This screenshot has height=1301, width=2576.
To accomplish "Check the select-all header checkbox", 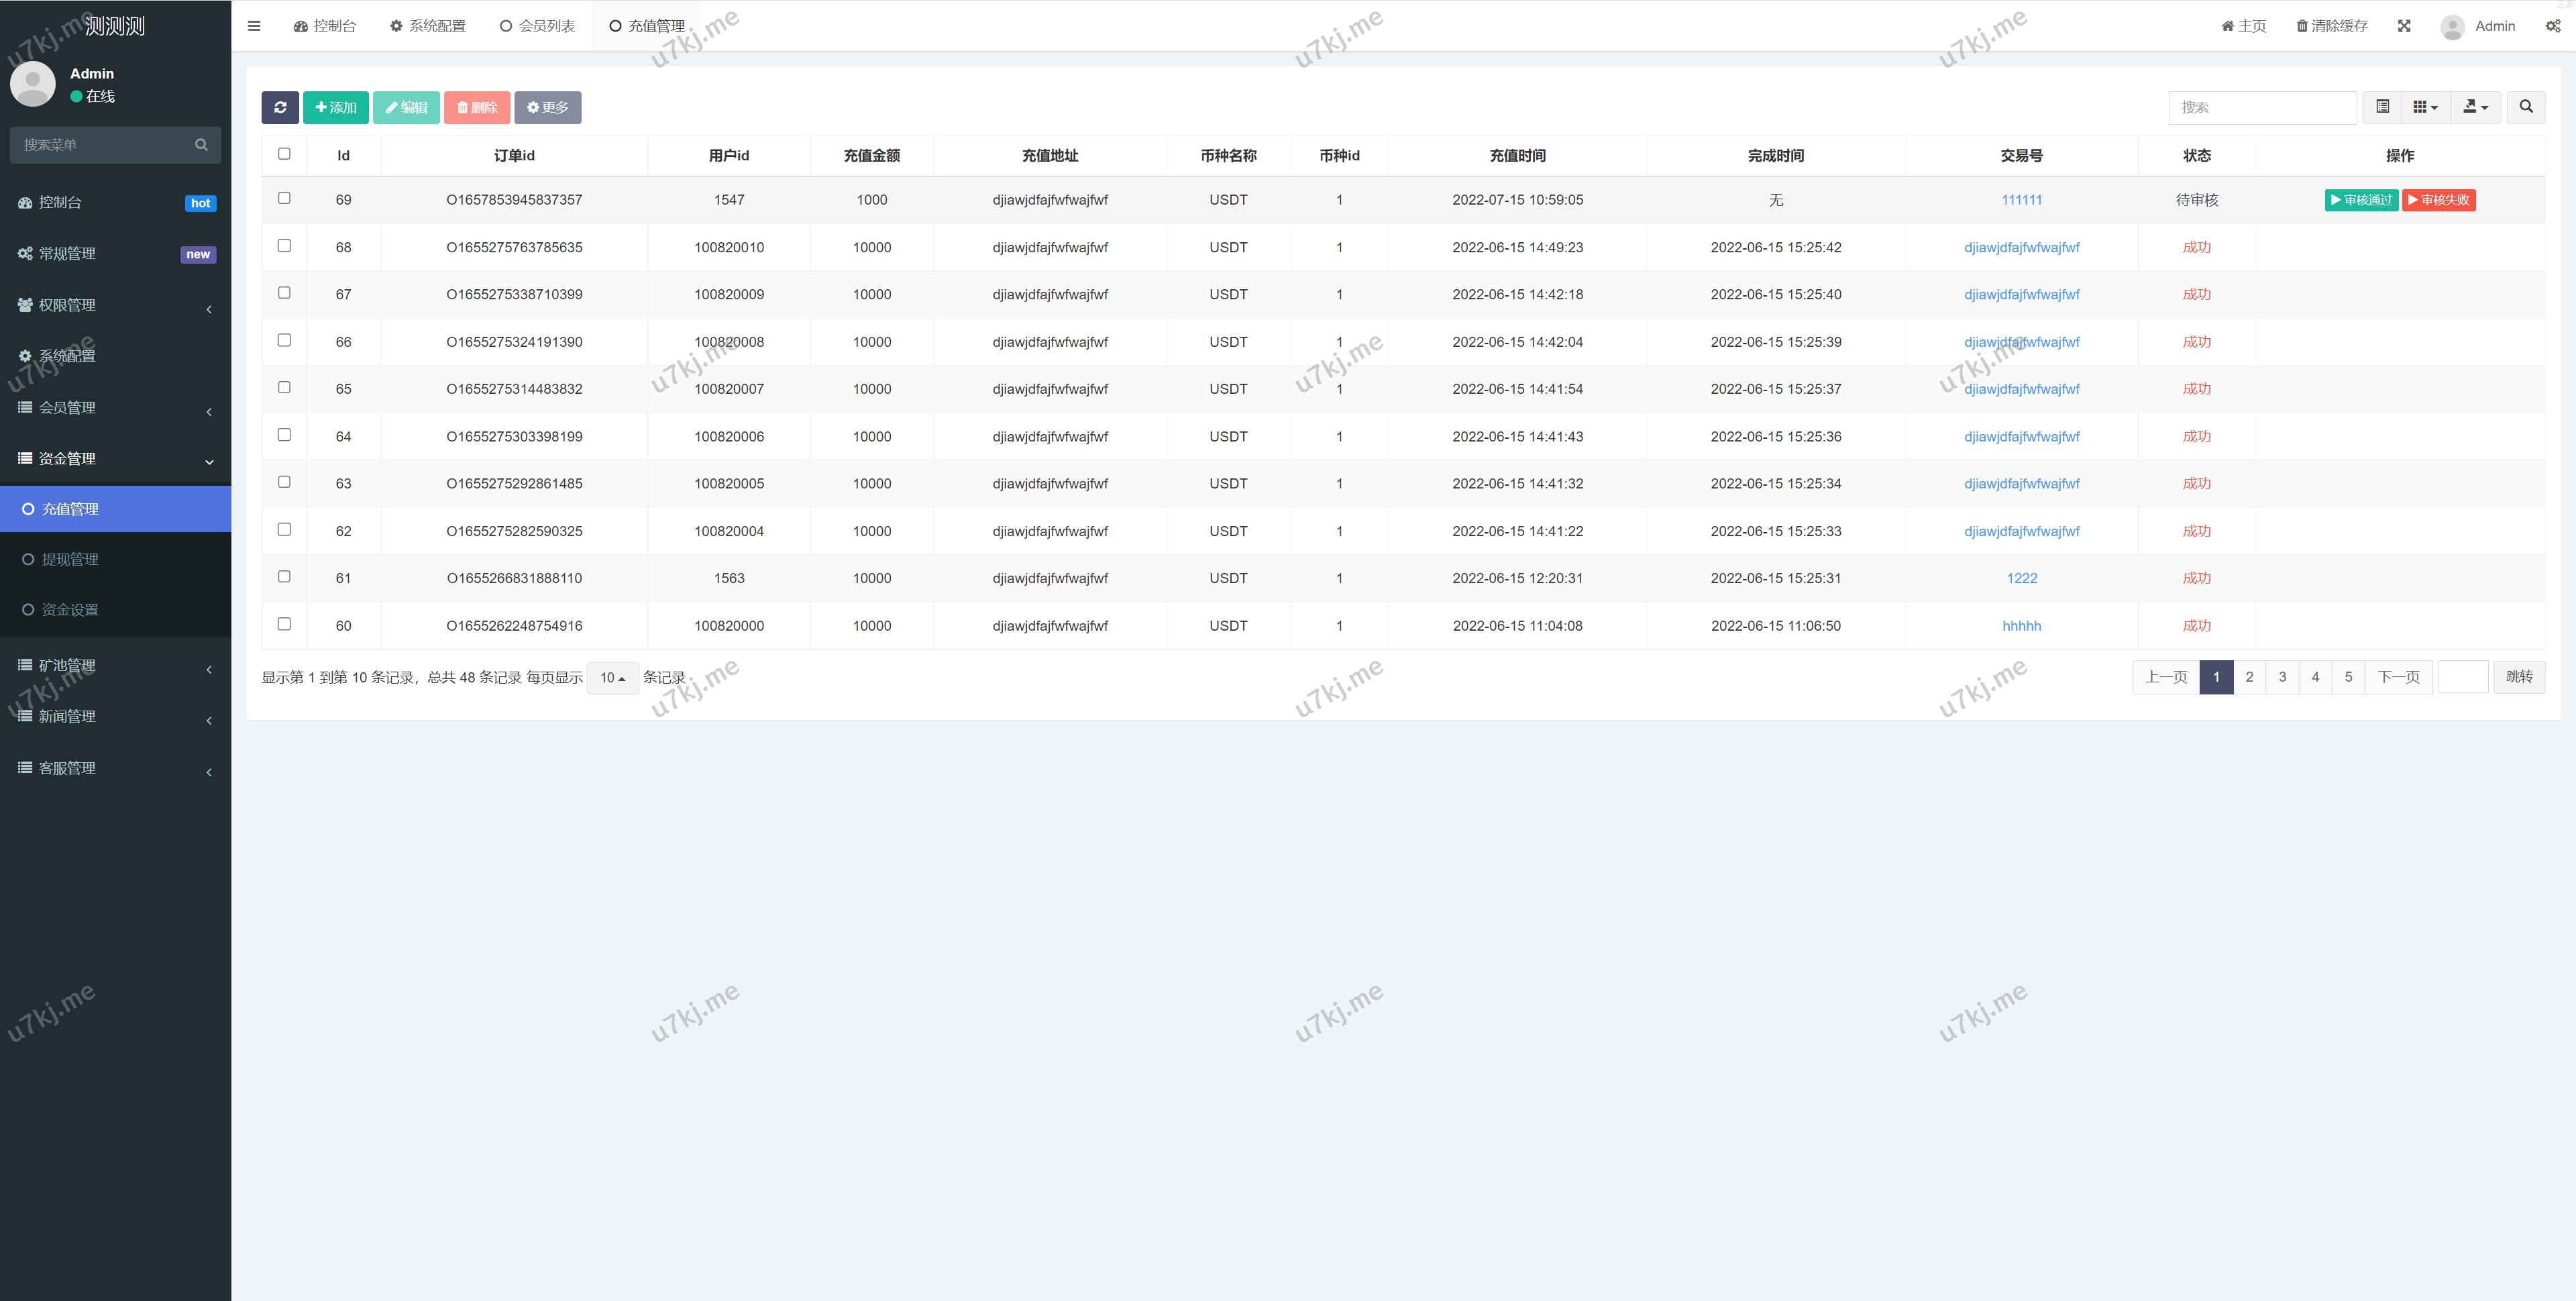I will click(284, 154).
